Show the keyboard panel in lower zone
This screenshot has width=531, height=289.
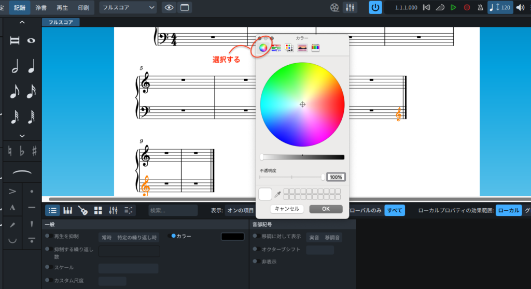(x=67, y=210)
